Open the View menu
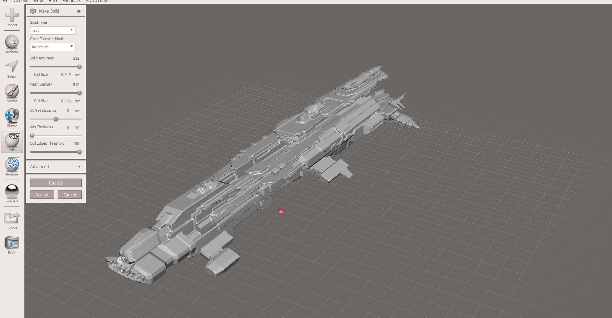The width and height of the screenshot is (612, 318). pyautogui.click(x=38, y=1)
